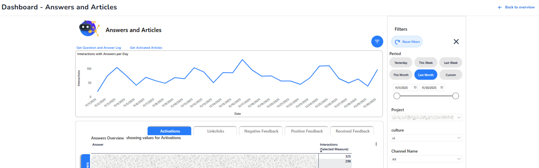Click the Back to overview arrow
The image size is (539, 168).
[500, 7]
